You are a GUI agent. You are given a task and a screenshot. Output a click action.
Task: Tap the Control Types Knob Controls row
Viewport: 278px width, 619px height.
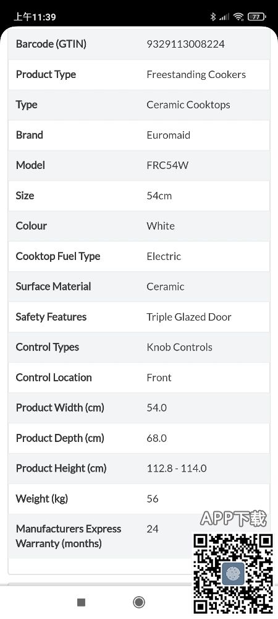[139, 347]
